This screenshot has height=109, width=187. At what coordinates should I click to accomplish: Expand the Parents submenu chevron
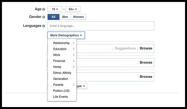pyautogui.click(x=74, y=85)
